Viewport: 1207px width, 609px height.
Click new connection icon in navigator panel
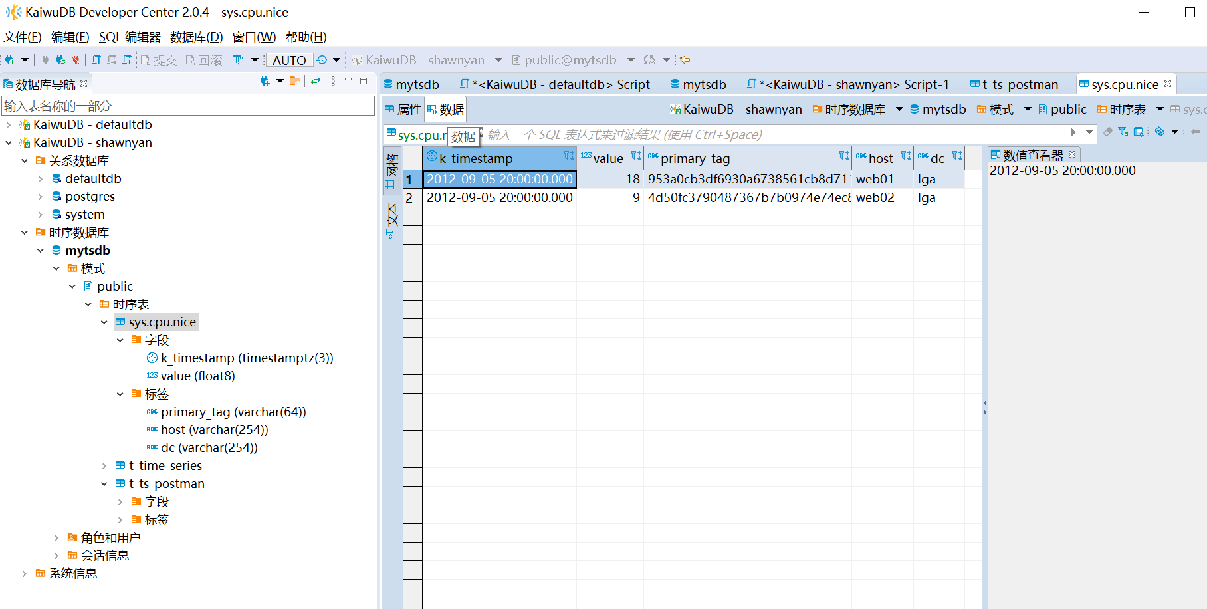pyautogui.click(x=265, y=81)
